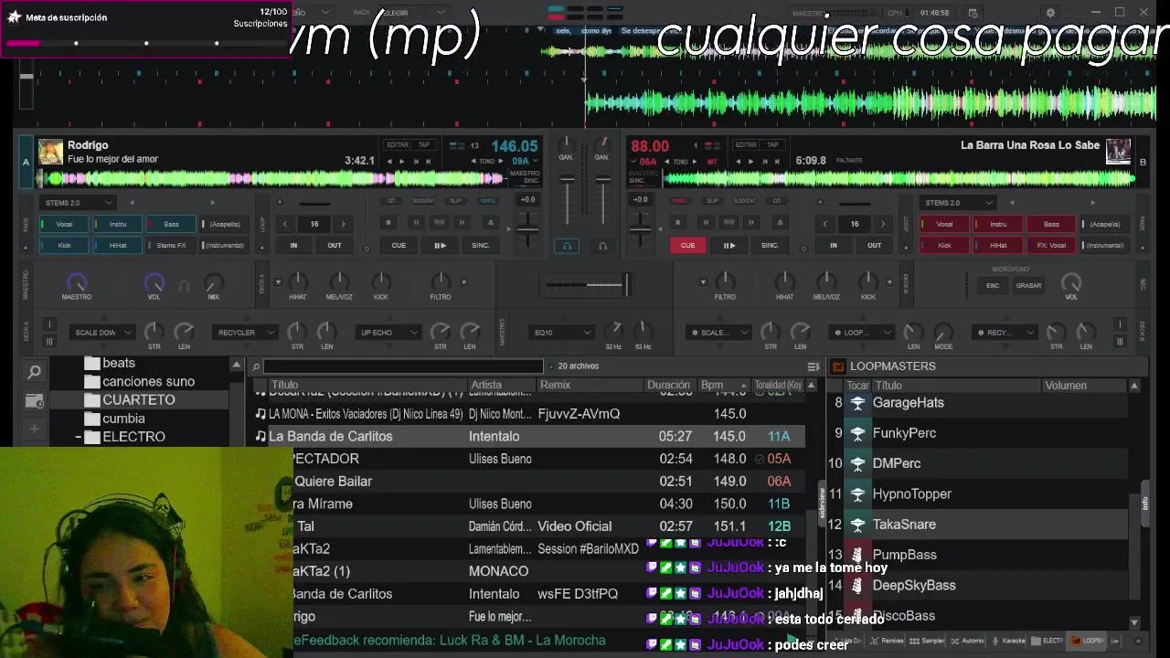Stop playback on deck A
This screenshot has width=1170, height=658.
(x=388, y=222)
